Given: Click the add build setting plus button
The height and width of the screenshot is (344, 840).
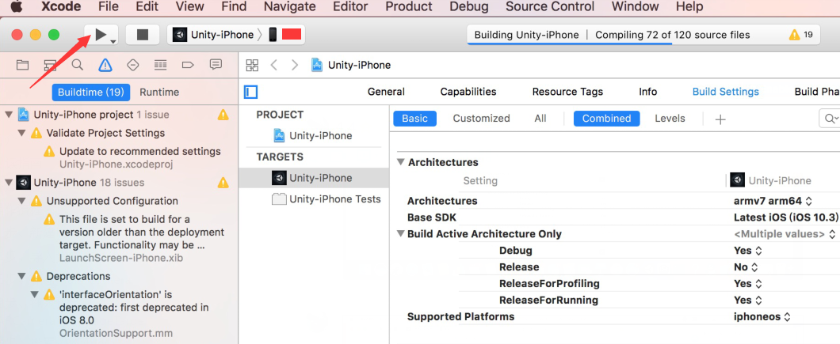Looking at the screenshot, I should tap(720, 119).
